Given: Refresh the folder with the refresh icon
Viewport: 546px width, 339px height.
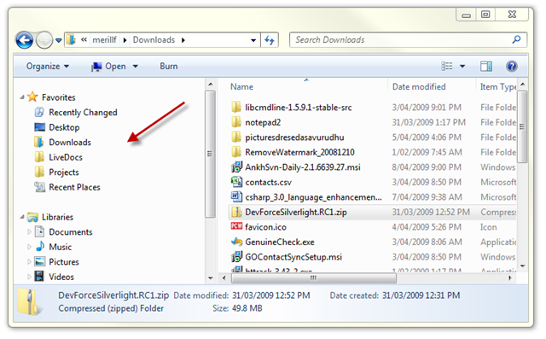Looking at the screenshot, I should (x=270, y=40).
